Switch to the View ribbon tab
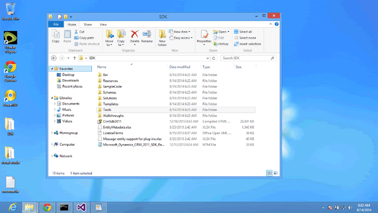 103,24
